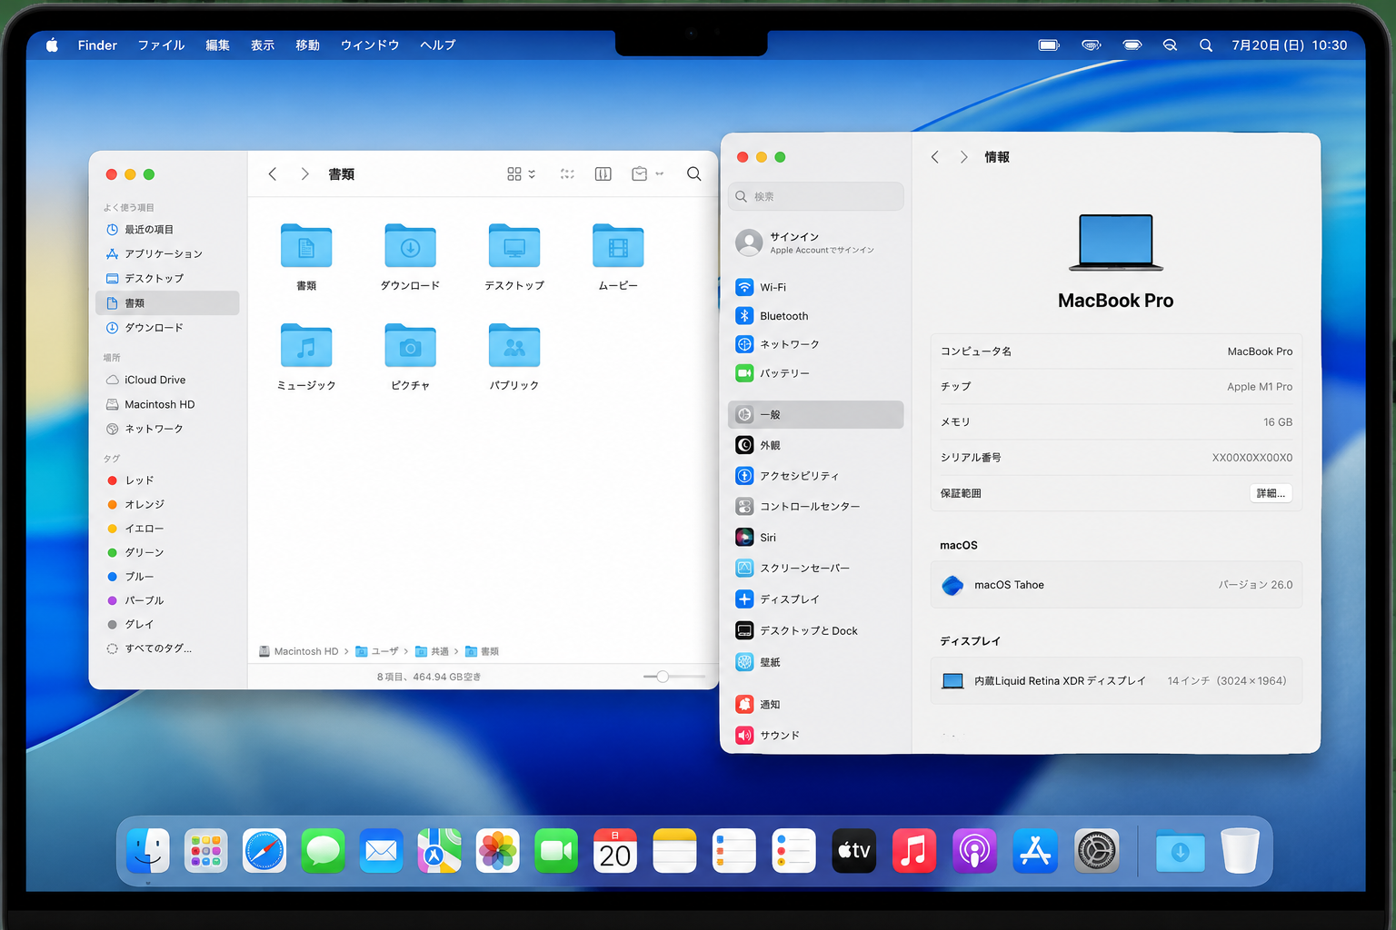Screen dimensions: 1396x930
Task: Open コントロールセンター settings pane
Action: tap(816, 507)
